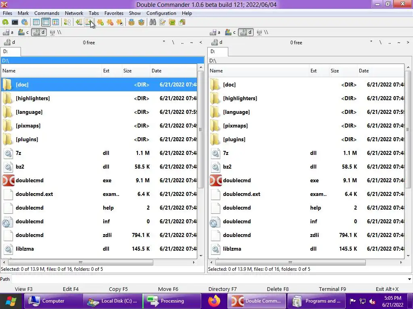Click the Copy names clipboard toolbar icon
The height and width of the screenshot is (309, 413).
click(182, 23)
